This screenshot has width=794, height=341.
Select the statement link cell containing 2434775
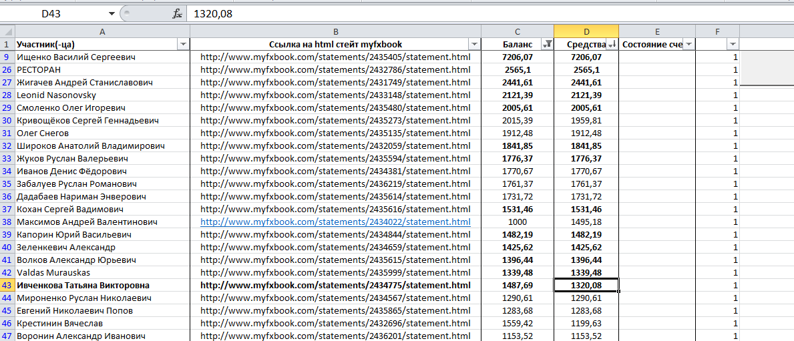[x=335, y=286]
